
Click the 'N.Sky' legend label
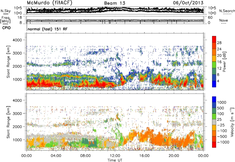[x=6, y=11]
